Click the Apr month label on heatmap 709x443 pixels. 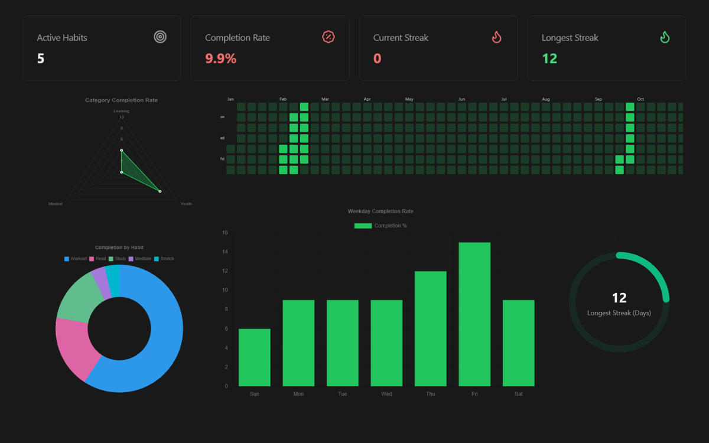pyautogui.click(x=367, y=99)
